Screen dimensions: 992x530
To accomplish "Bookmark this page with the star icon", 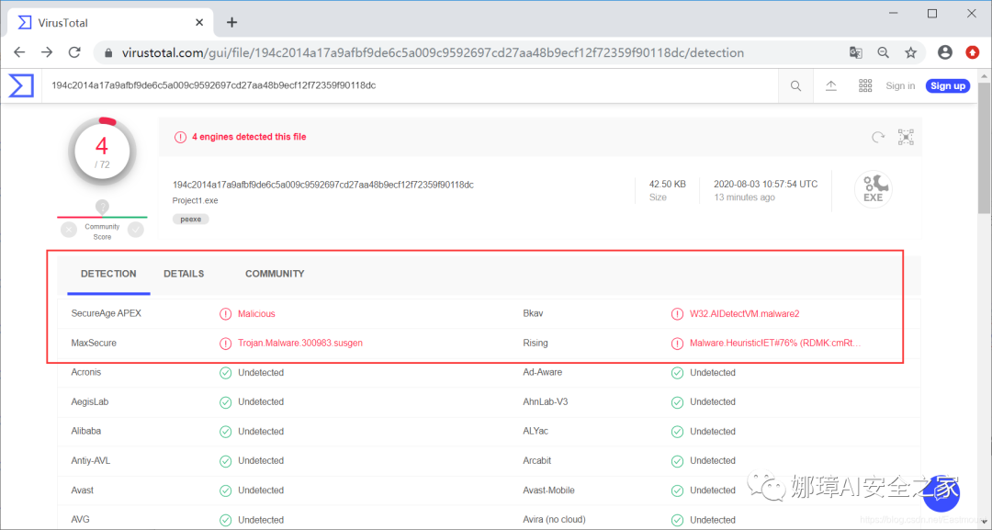I will 911,52.
